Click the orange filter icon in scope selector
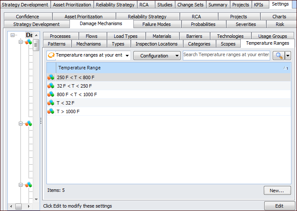 point(51,55)
